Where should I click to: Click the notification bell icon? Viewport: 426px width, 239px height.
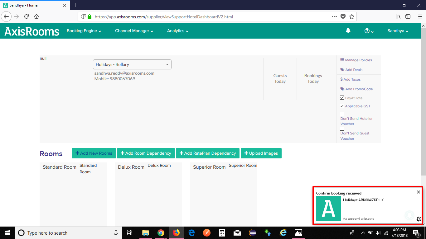pos(348,30)
